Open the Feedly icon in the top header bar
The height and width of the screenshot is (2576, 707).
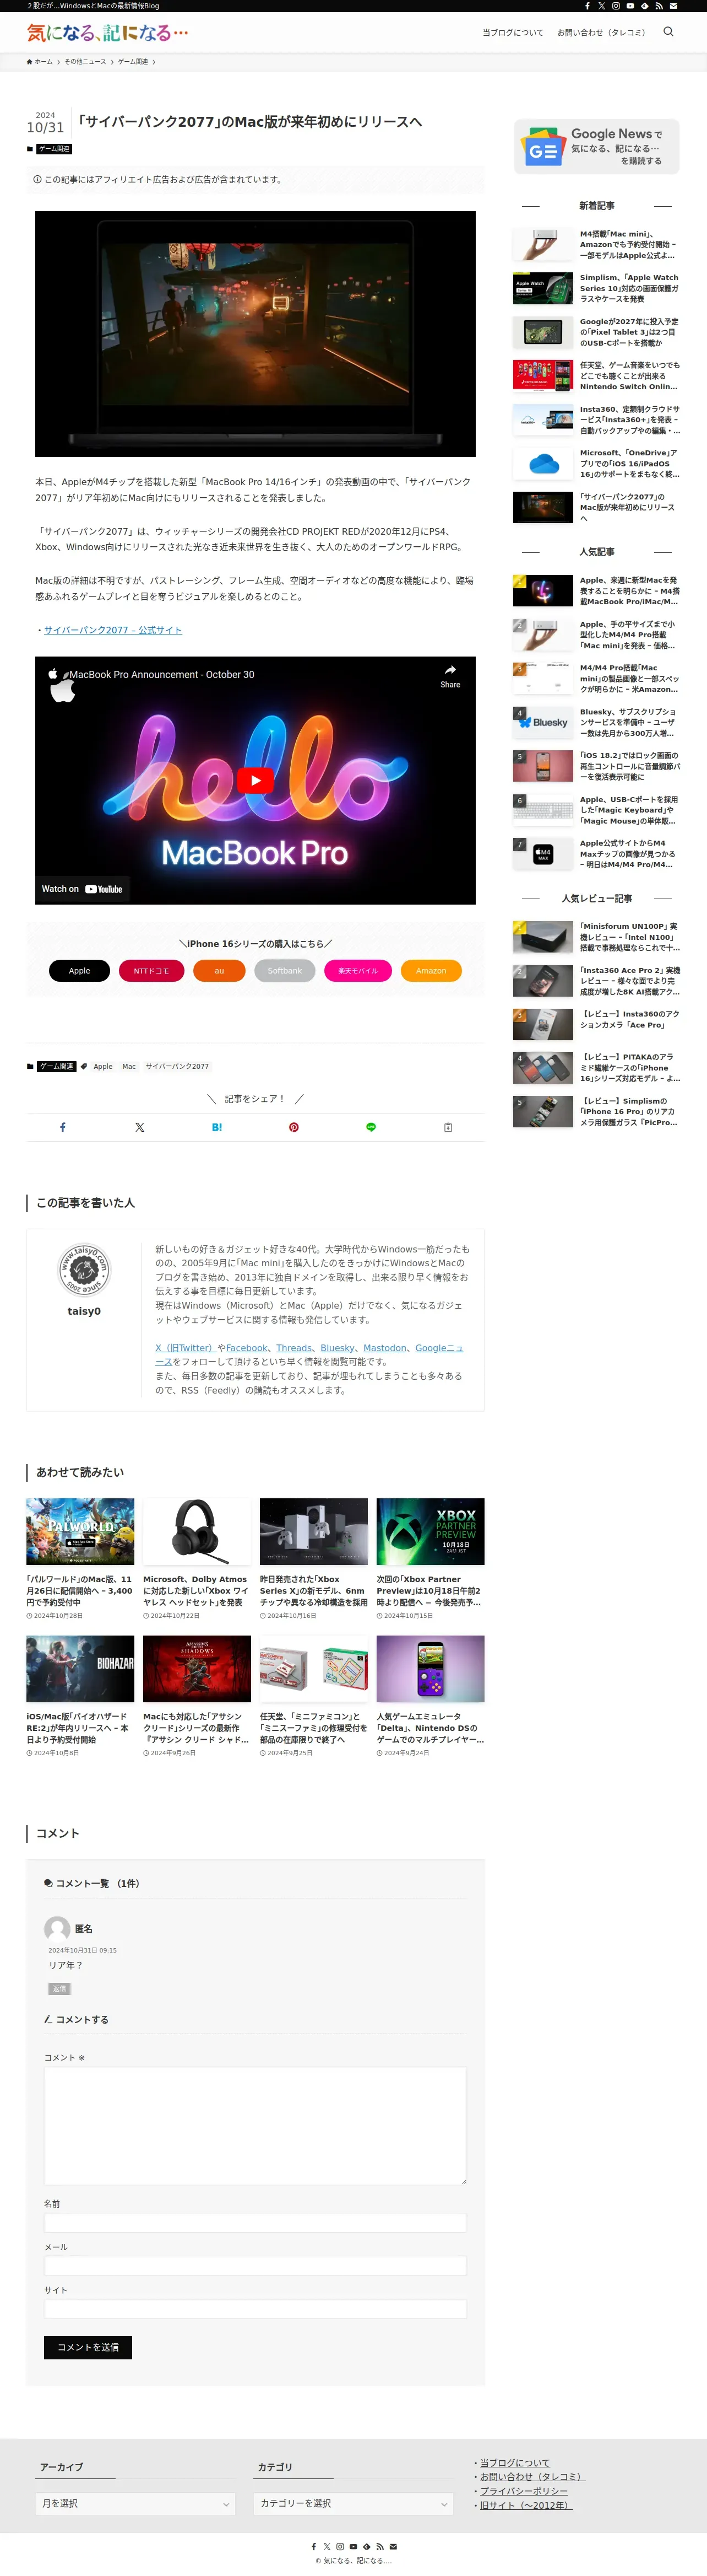point(644,6)
